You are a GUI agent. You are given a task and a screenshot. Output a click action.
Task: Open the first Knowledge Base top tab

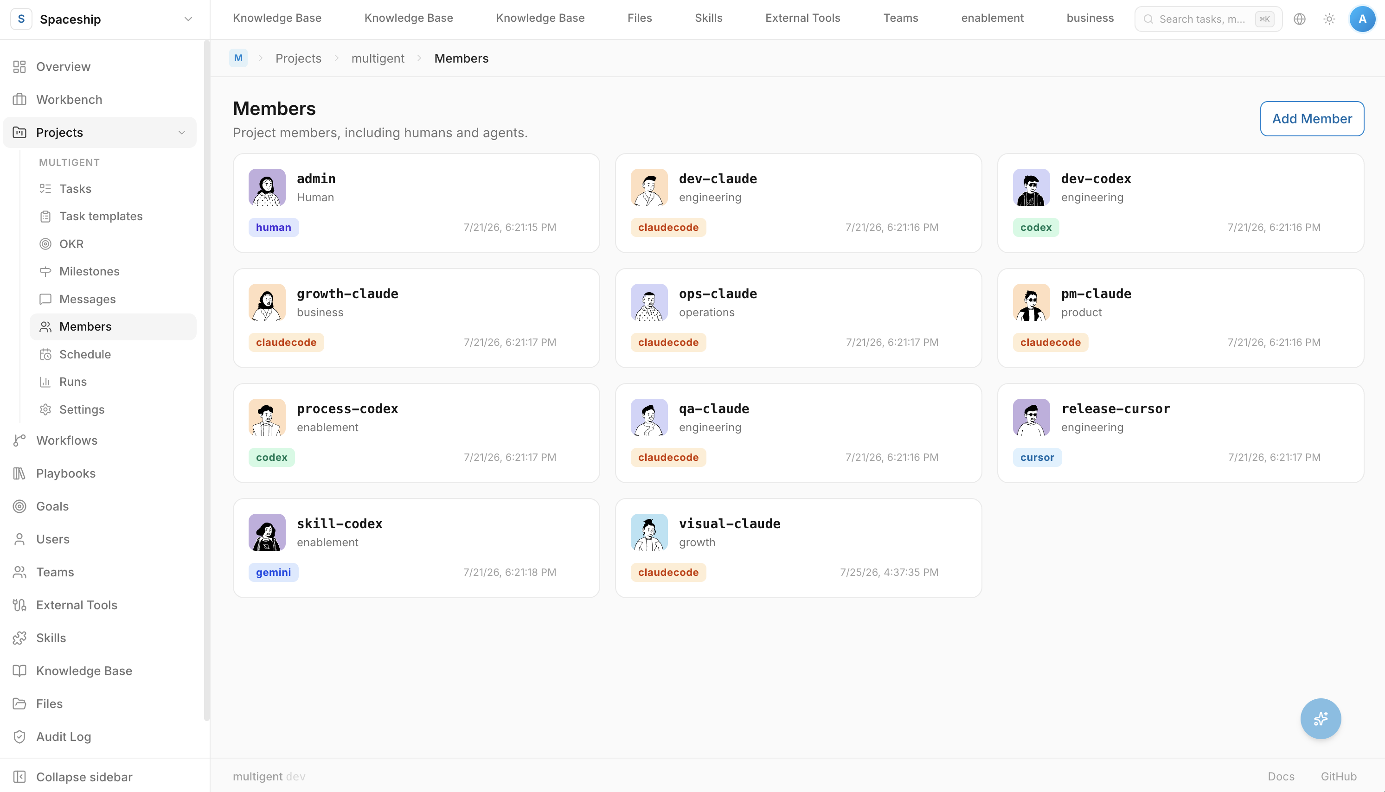click(x=277, y=18)
